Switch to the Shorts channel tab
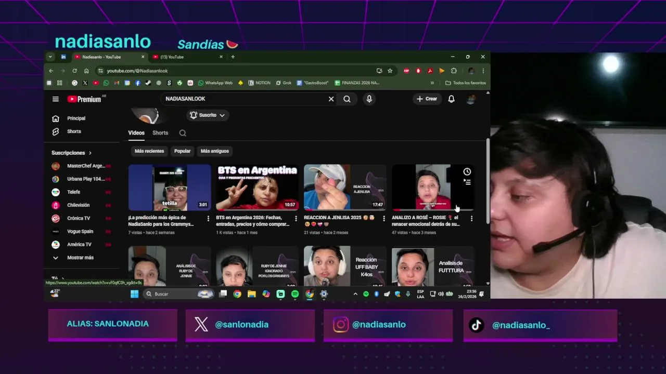666x374 pixels. pyautogui.click(x=160, y=133)
